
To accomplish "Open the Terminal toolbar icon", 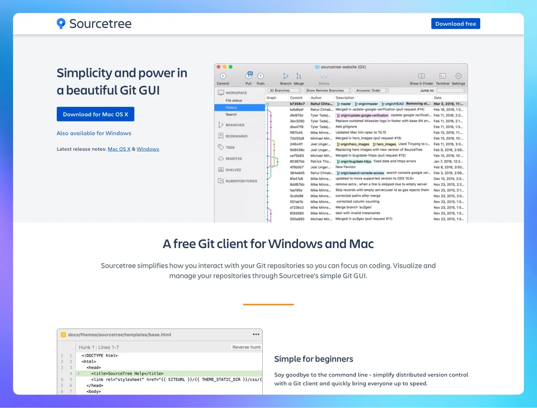I will click(x=442, y=76).
